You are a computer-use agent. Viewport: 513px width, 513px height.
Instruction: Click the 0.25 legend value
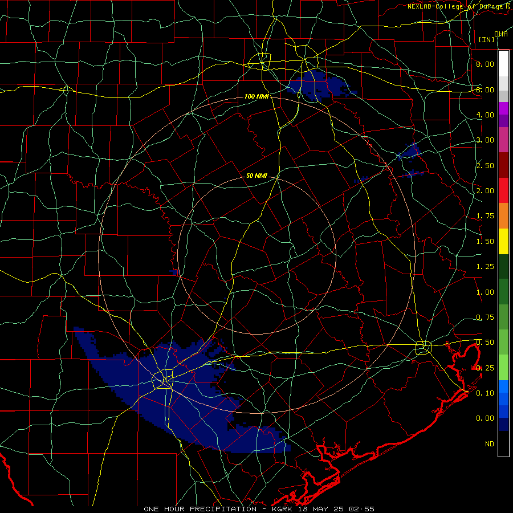[485, 368]
